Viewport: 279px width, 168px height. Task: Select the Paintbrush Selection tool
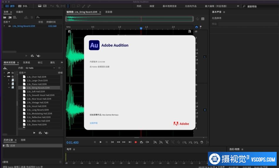[84, 6]
